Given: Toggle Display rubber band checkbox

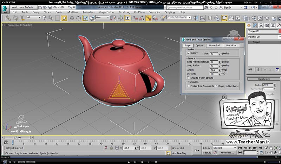Looking at the screenshot, I should 216,86.
